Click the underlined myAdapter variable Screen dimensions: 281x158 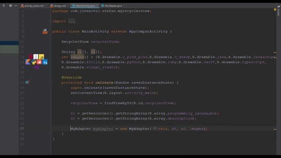(103, 129)
